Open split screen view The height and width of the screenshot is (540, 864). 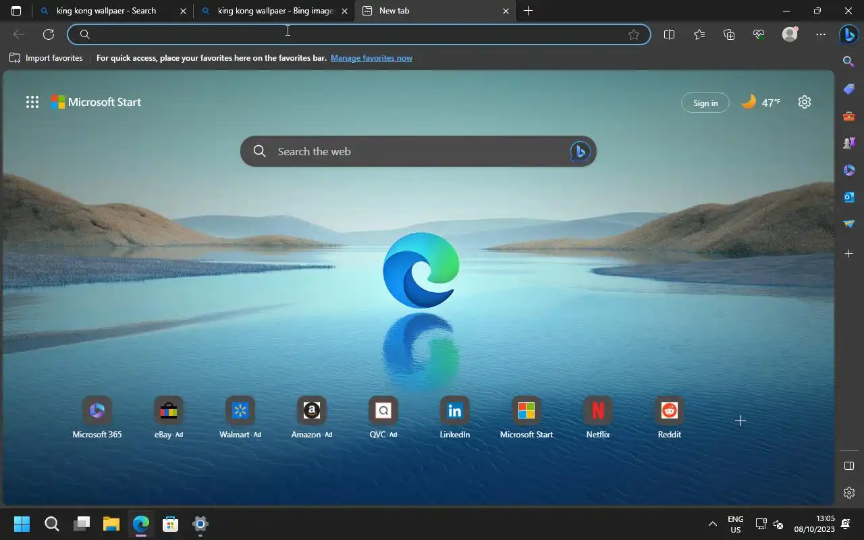[x=670, y=34]
